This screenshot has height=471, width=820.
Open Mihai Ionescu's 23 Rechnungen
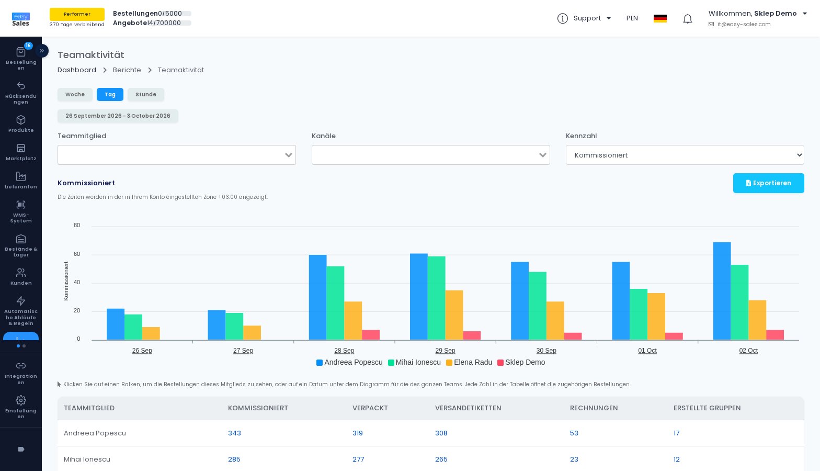(574, 459)
